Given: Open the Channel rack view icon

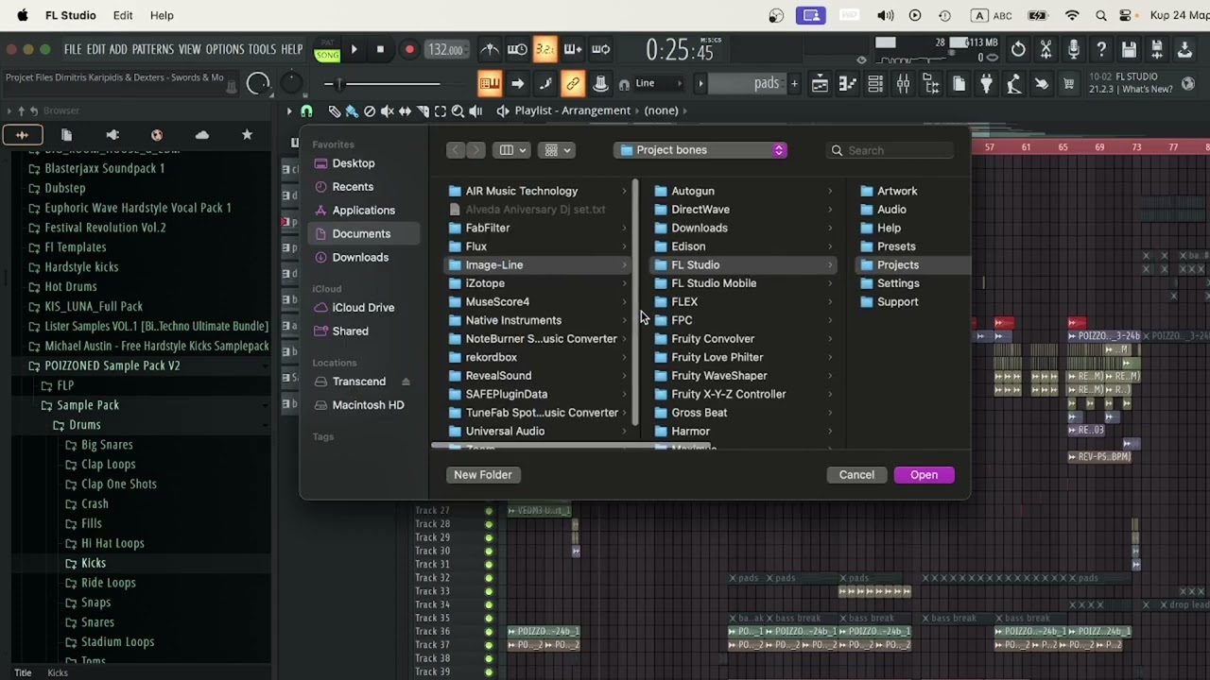Looking at the screenshot, I should click(x=875, y=84).
